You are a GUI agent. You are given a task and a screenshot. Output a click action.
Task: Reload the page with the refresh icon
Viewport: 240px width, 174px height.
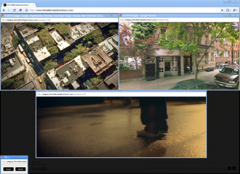point(14,10)
